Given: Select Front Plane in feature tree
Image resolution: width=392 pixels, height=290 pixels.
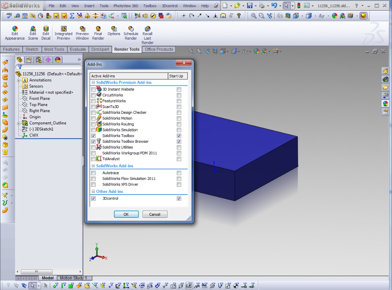Looking at the screenshot, I should pyautogui.click(x=40, y=99).
